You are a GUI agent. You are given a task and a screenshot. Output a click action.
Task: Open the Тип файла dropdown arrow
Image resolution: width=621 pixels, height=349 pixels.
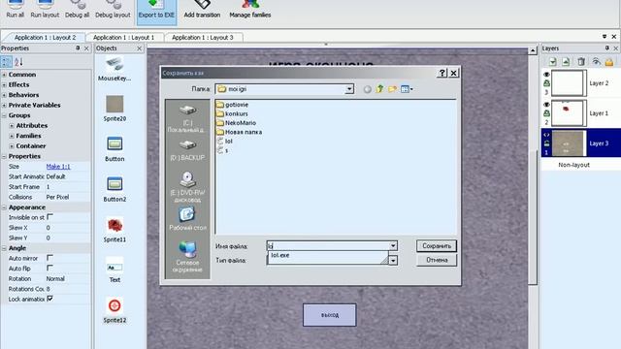(393, 261)
